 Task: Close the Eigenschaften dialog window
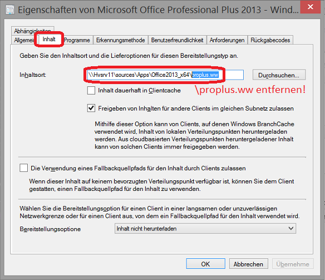point(311,7)
